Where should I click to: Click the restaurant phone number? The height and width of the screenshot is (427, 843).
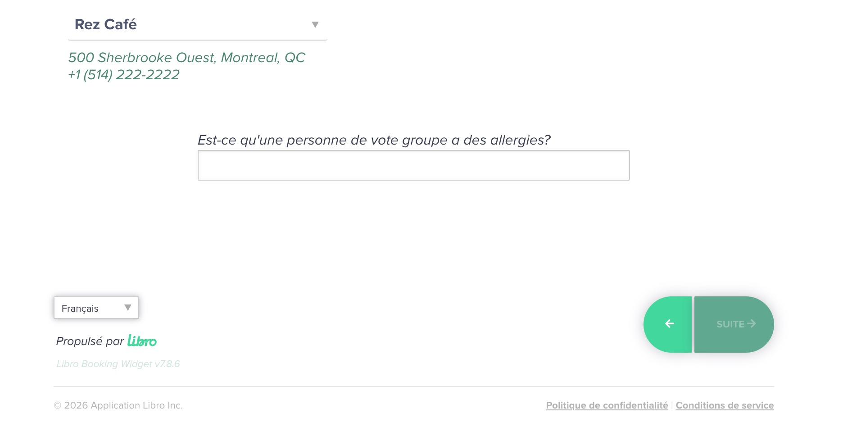click(124, 75)
